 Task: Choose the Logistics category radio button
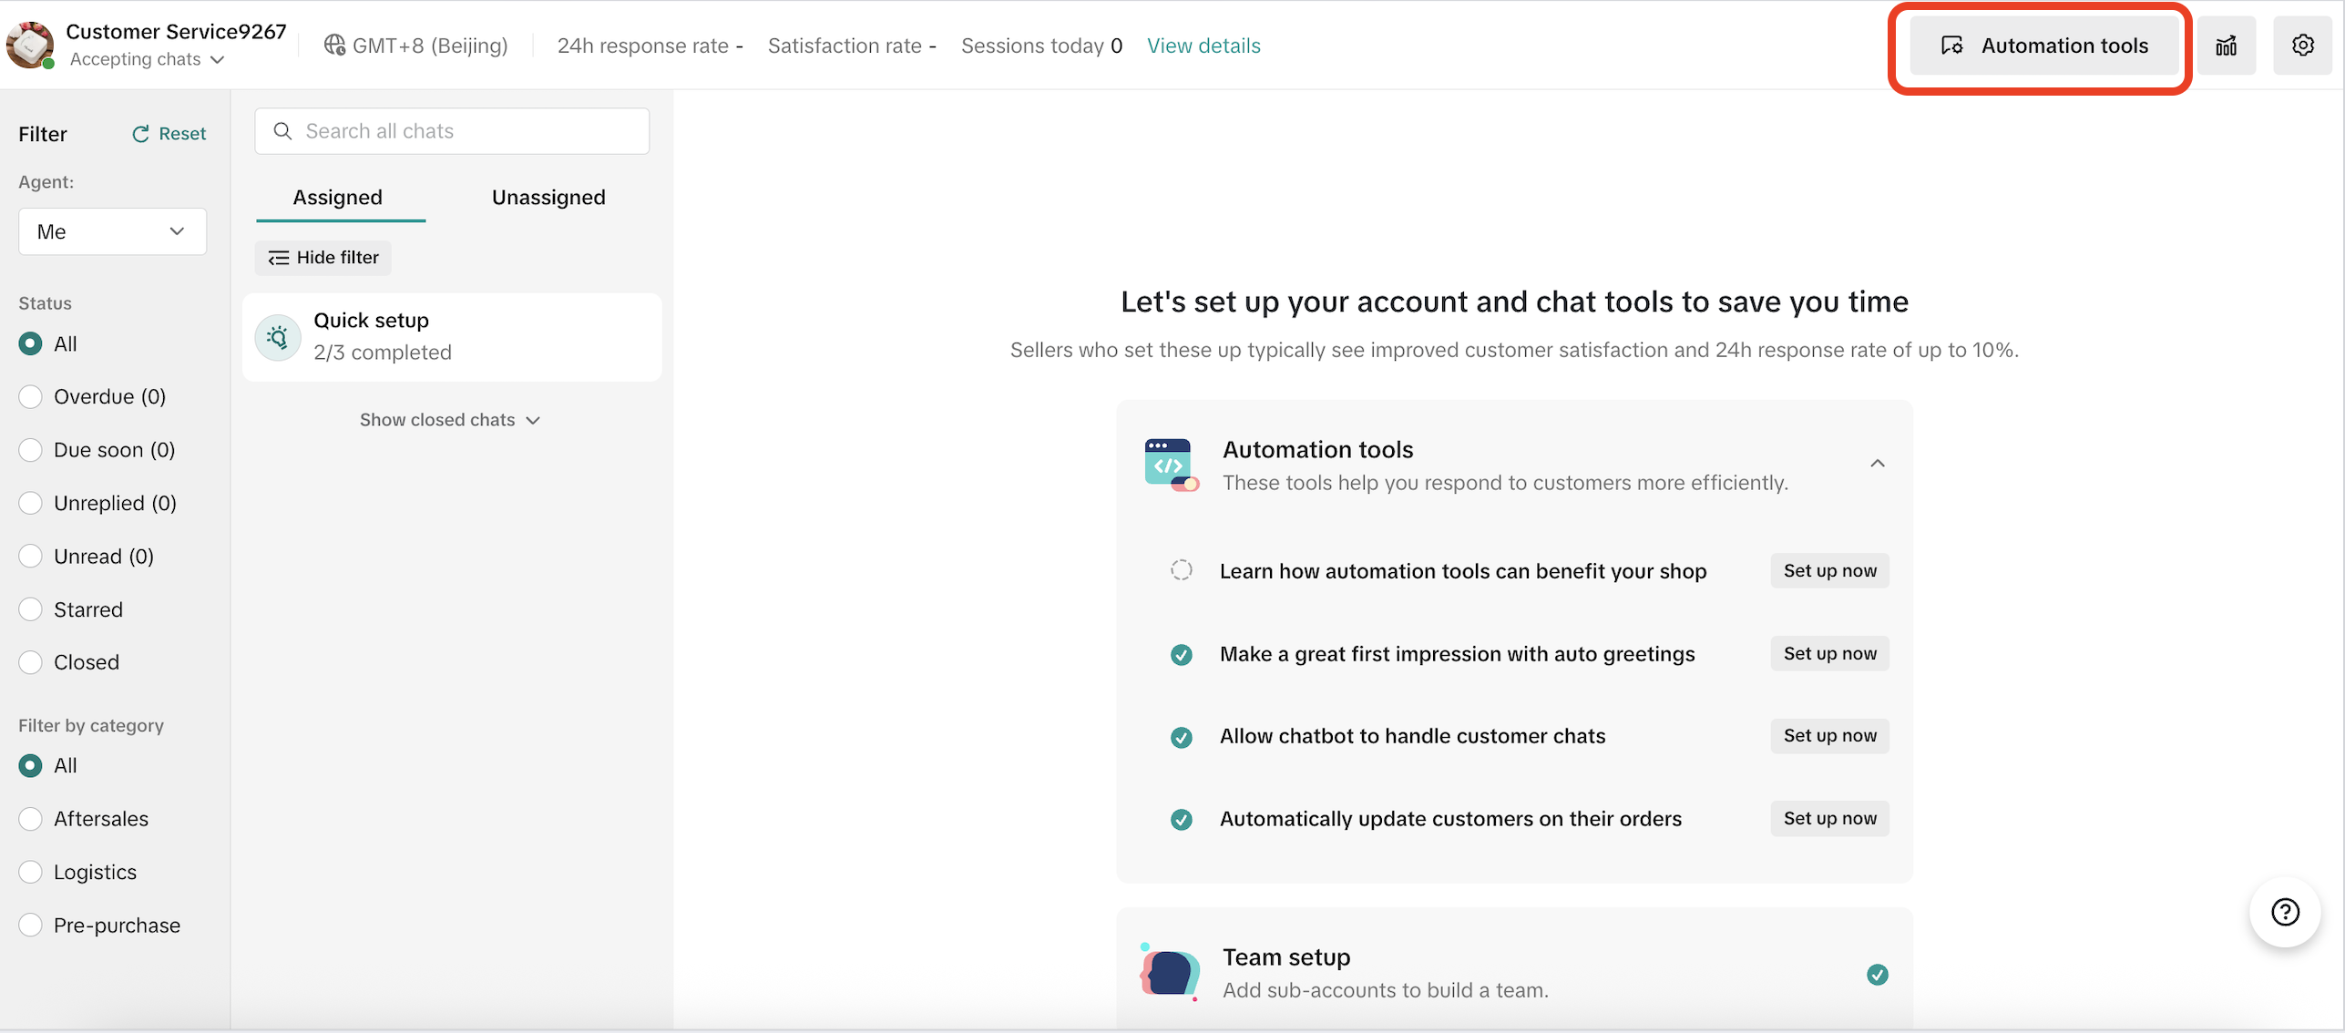tap(30, 872)
